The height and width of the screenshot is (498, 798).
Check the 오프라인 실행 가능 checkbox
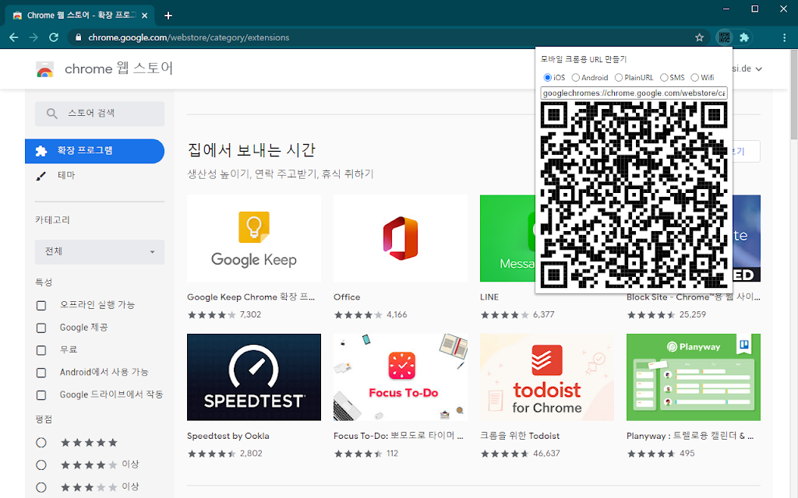point(41,305)
